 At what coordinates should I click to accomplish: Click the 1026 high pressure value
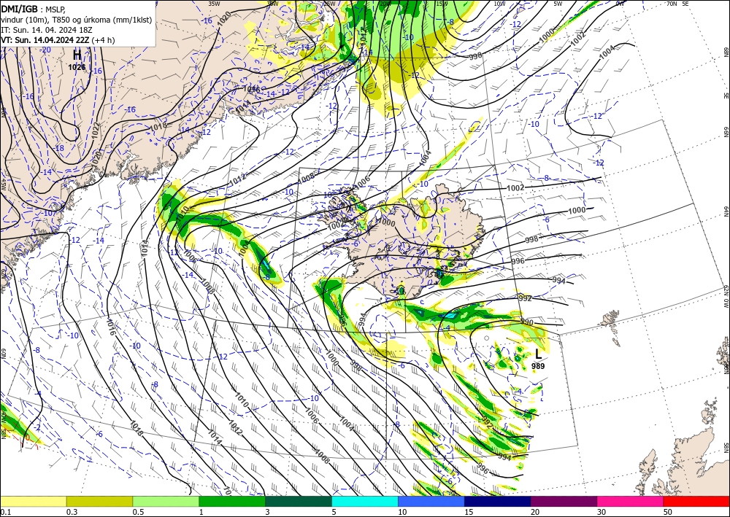(x=77, y=67)
